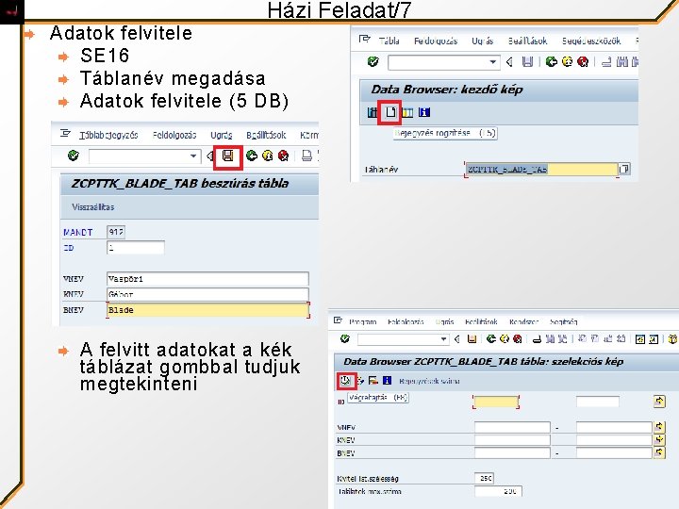Open value help button beside Táblanév field
The height and width of the screenshot is (509, 679).
pyautogui.click(x=624, y=169)
